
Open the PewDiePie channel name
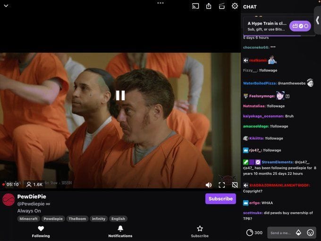[x=32, y=197]
